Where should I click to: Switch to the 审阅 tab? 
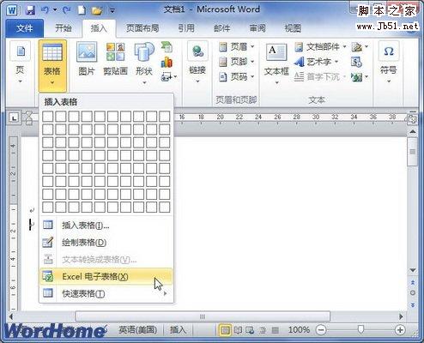tap(257, 28)
